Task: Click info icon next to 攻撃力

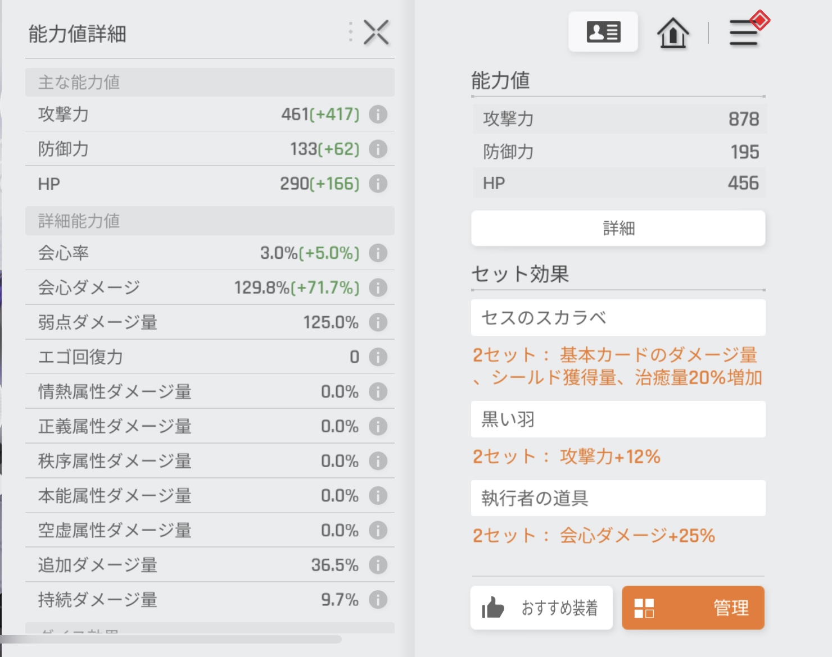Action: coord(378,115)
